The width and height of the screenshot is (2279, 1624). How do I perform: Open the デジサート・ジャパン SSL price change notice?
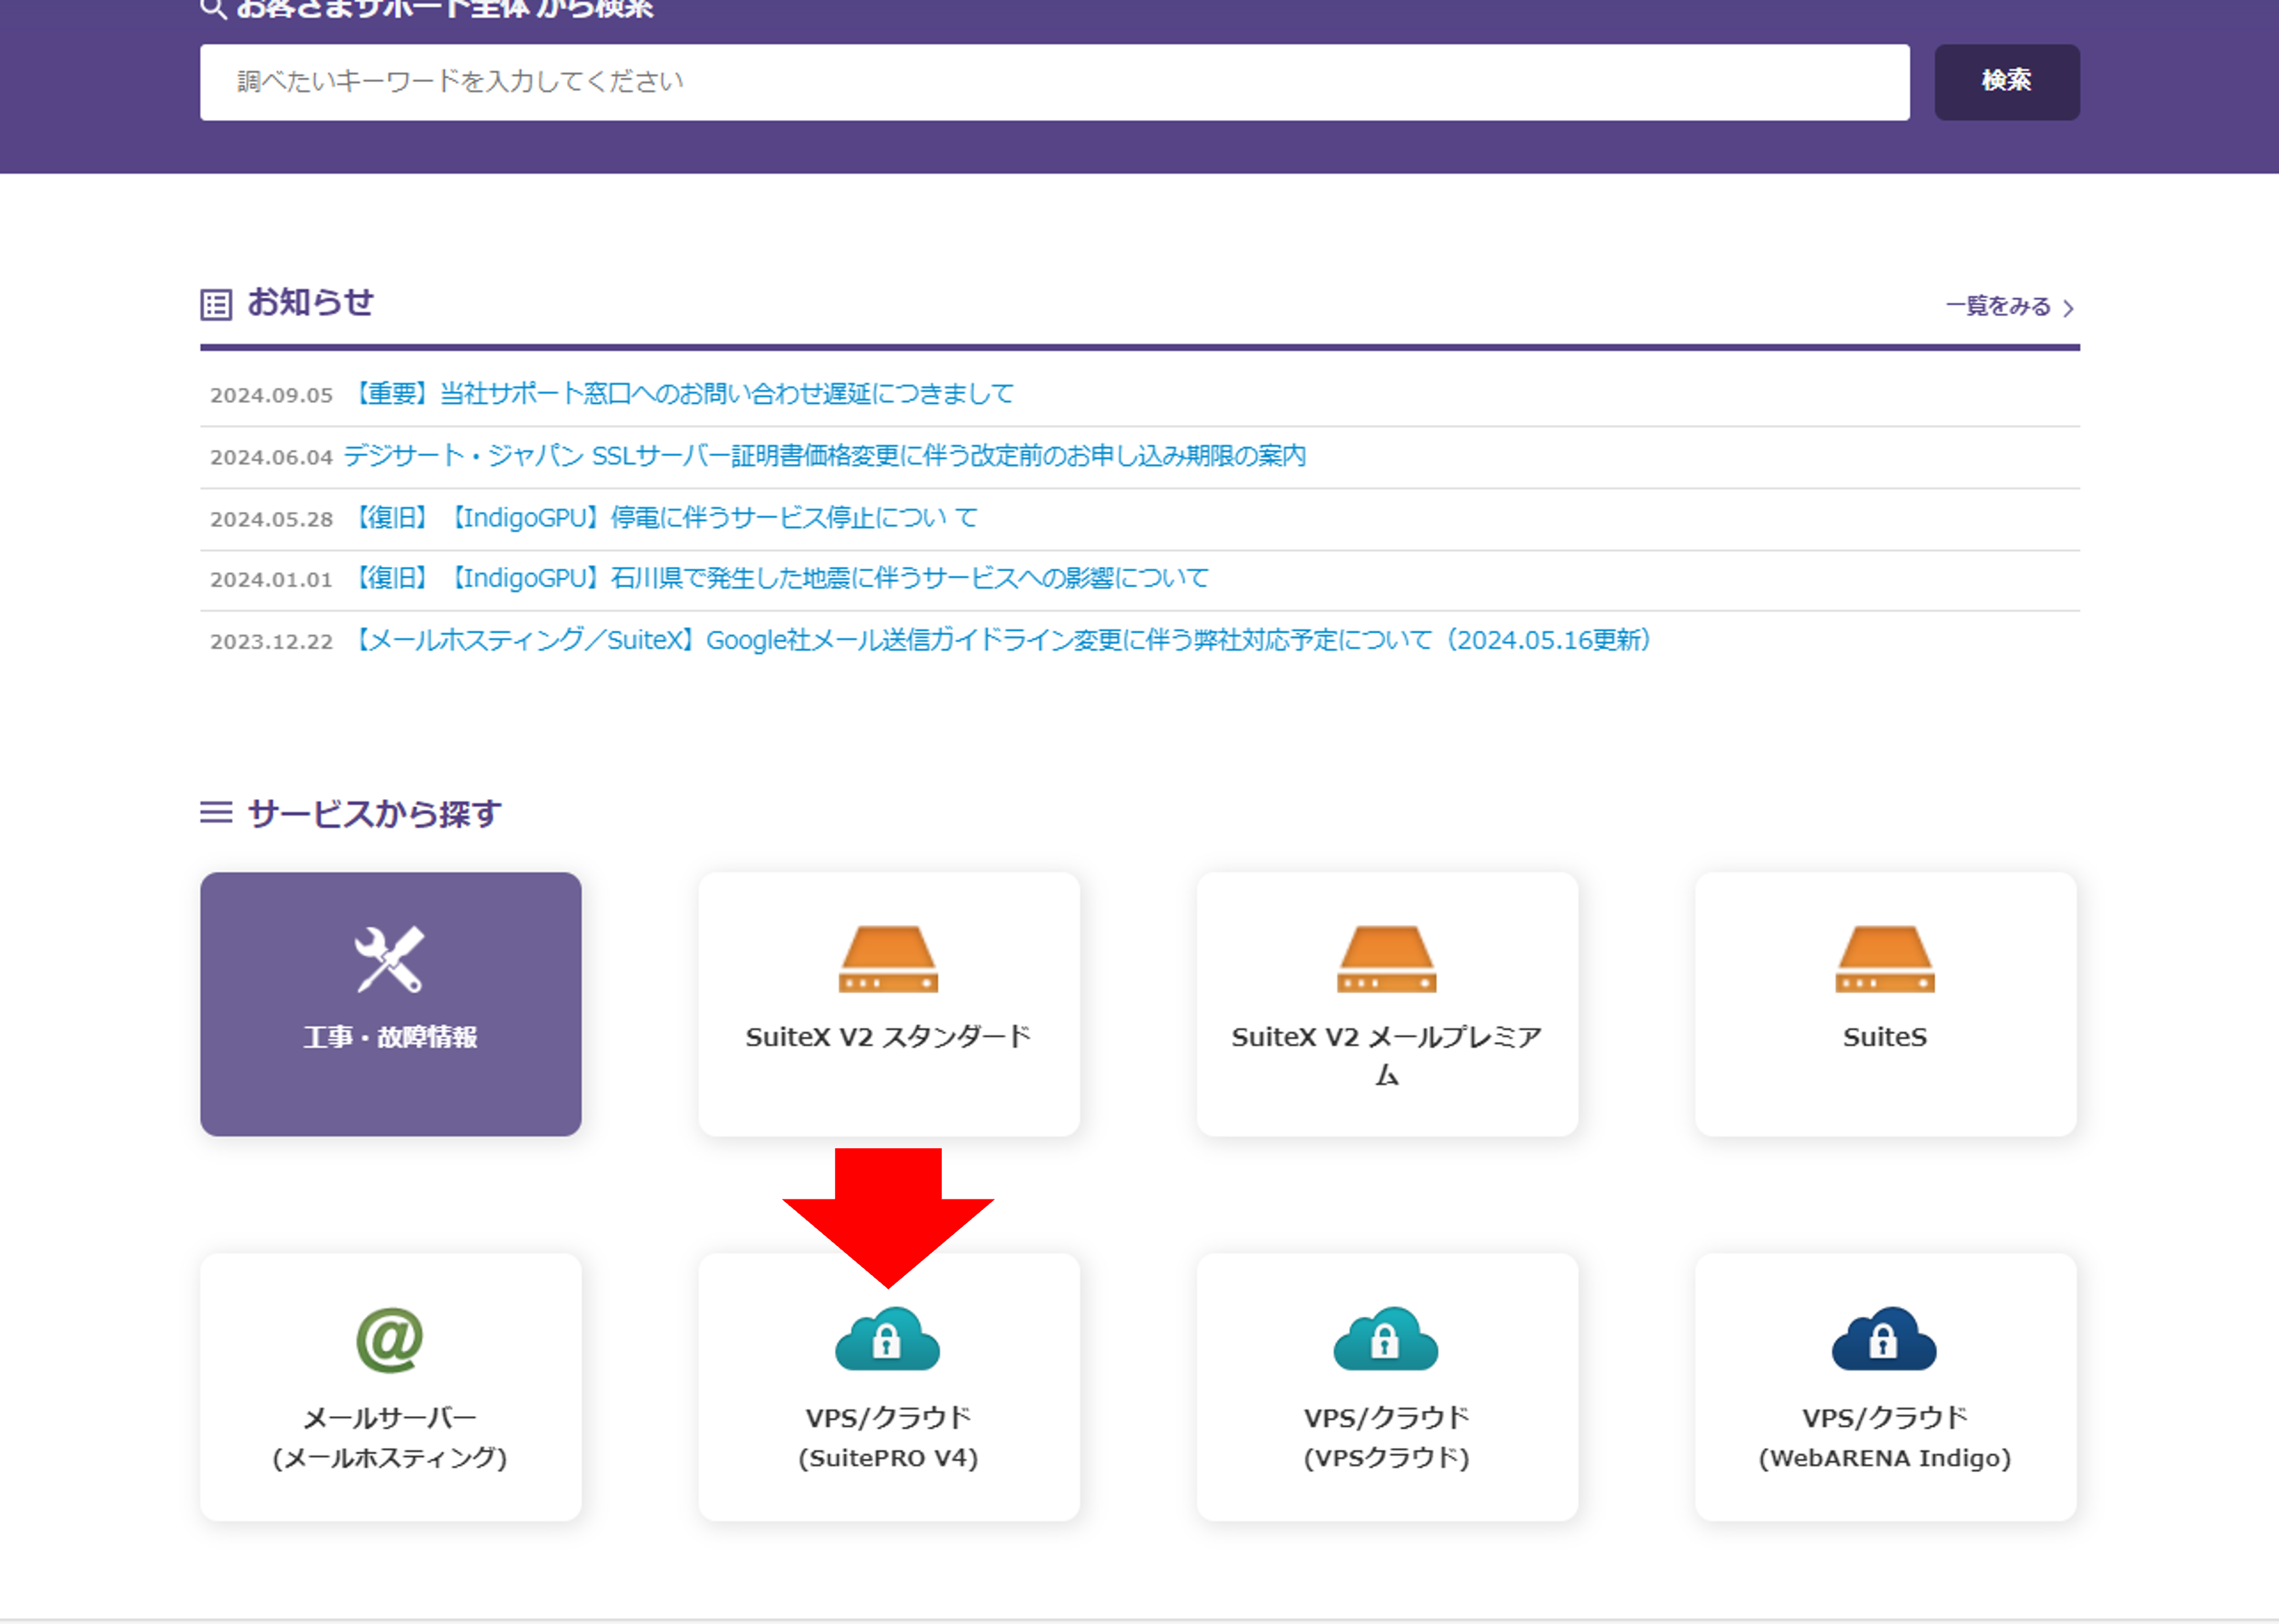click(825, 456)
